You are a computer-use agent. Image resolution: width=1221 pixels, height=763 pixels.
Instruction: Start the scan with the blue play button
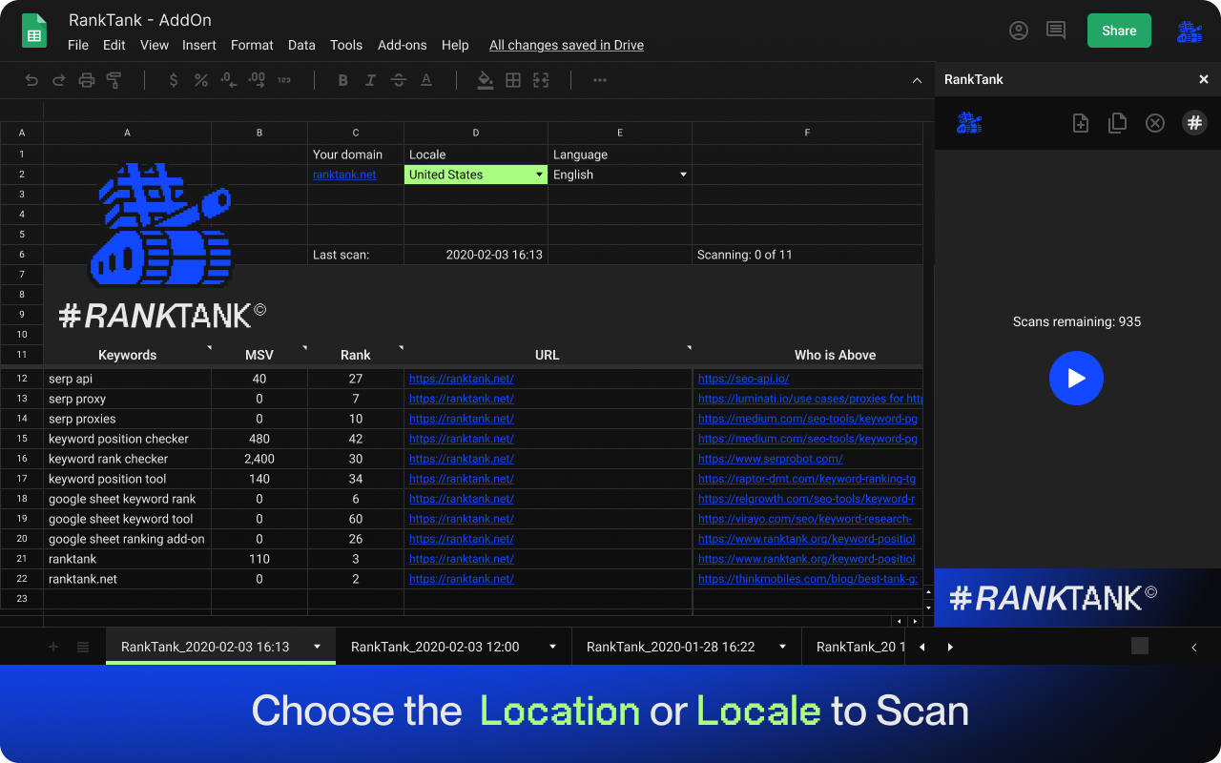[1076, 379]
